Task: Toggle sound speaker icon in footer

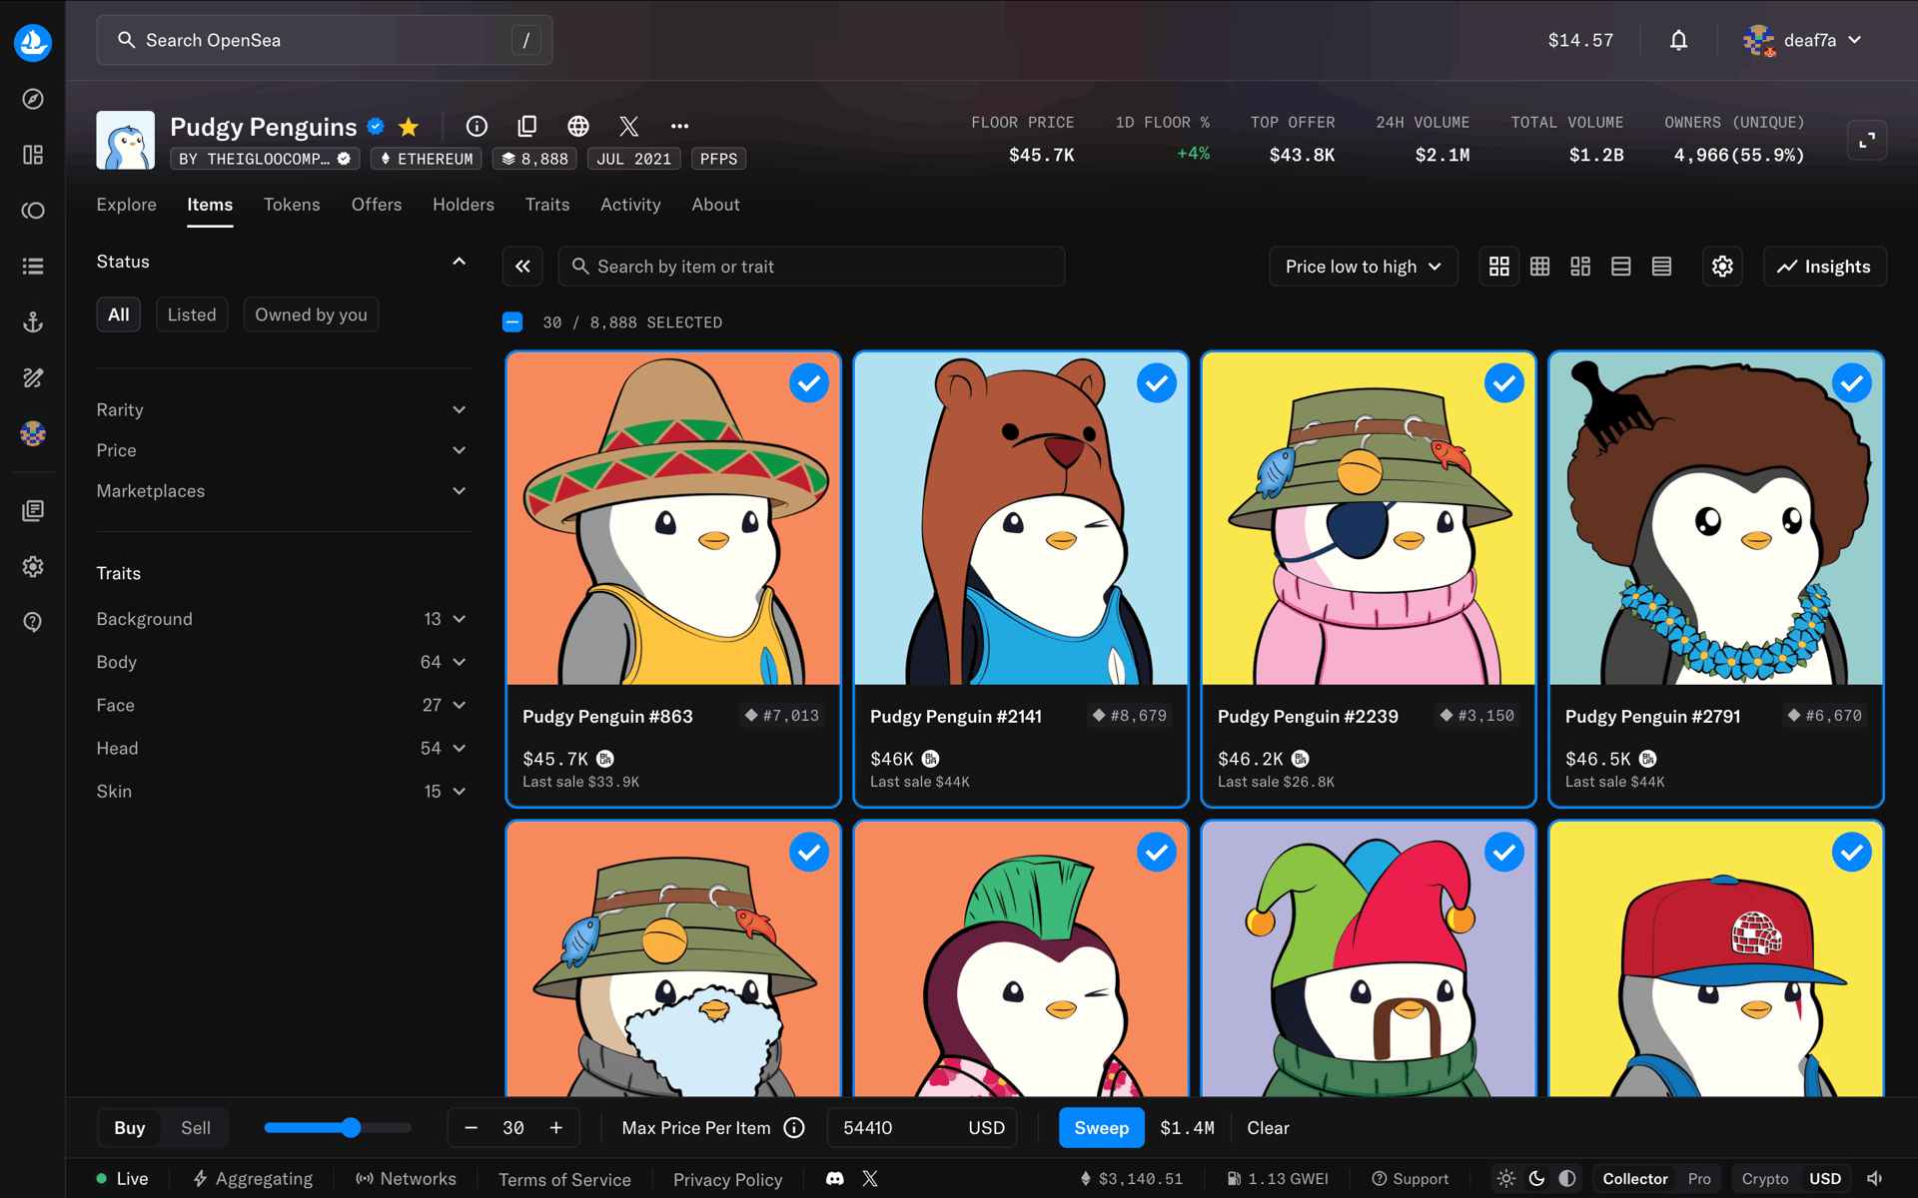Action: tap(1875, 1179)
